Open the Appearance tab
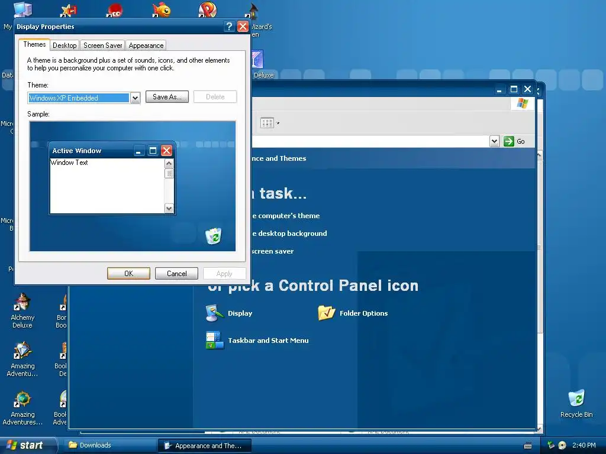606x454 pixels. pyautogui.click(x=146, y=46)
